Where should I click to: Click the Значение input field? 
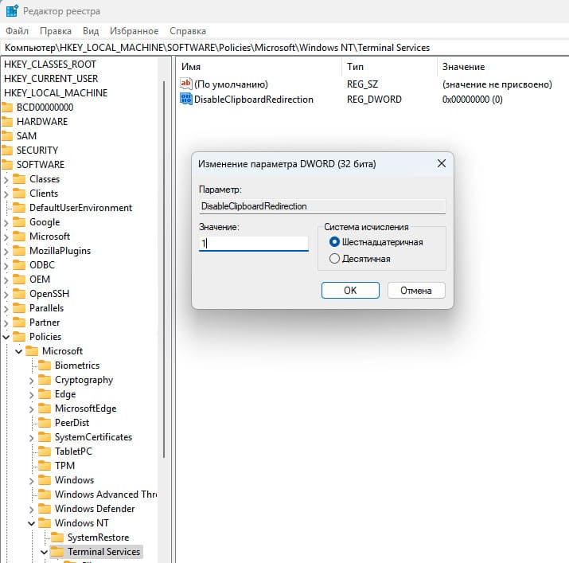click(x=253, y=244)
